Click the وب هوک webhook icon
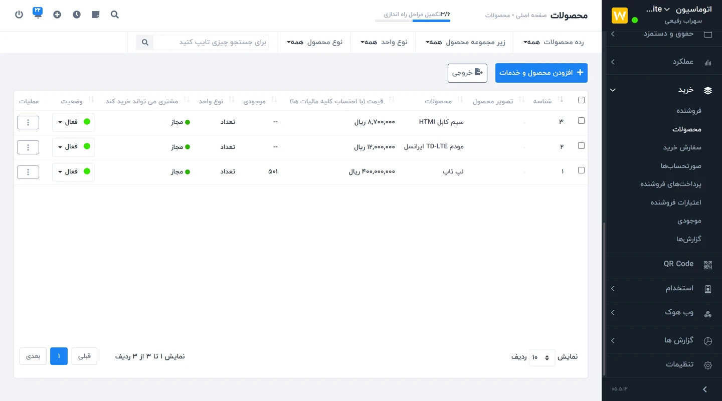The height and width of the screenshot is (401, 722). 708,314
